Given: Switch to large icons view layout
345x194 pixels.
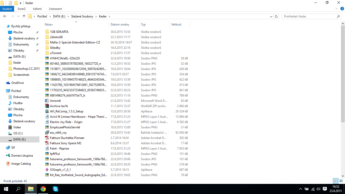Looking at the screenshot, I should tap(341, 181).
